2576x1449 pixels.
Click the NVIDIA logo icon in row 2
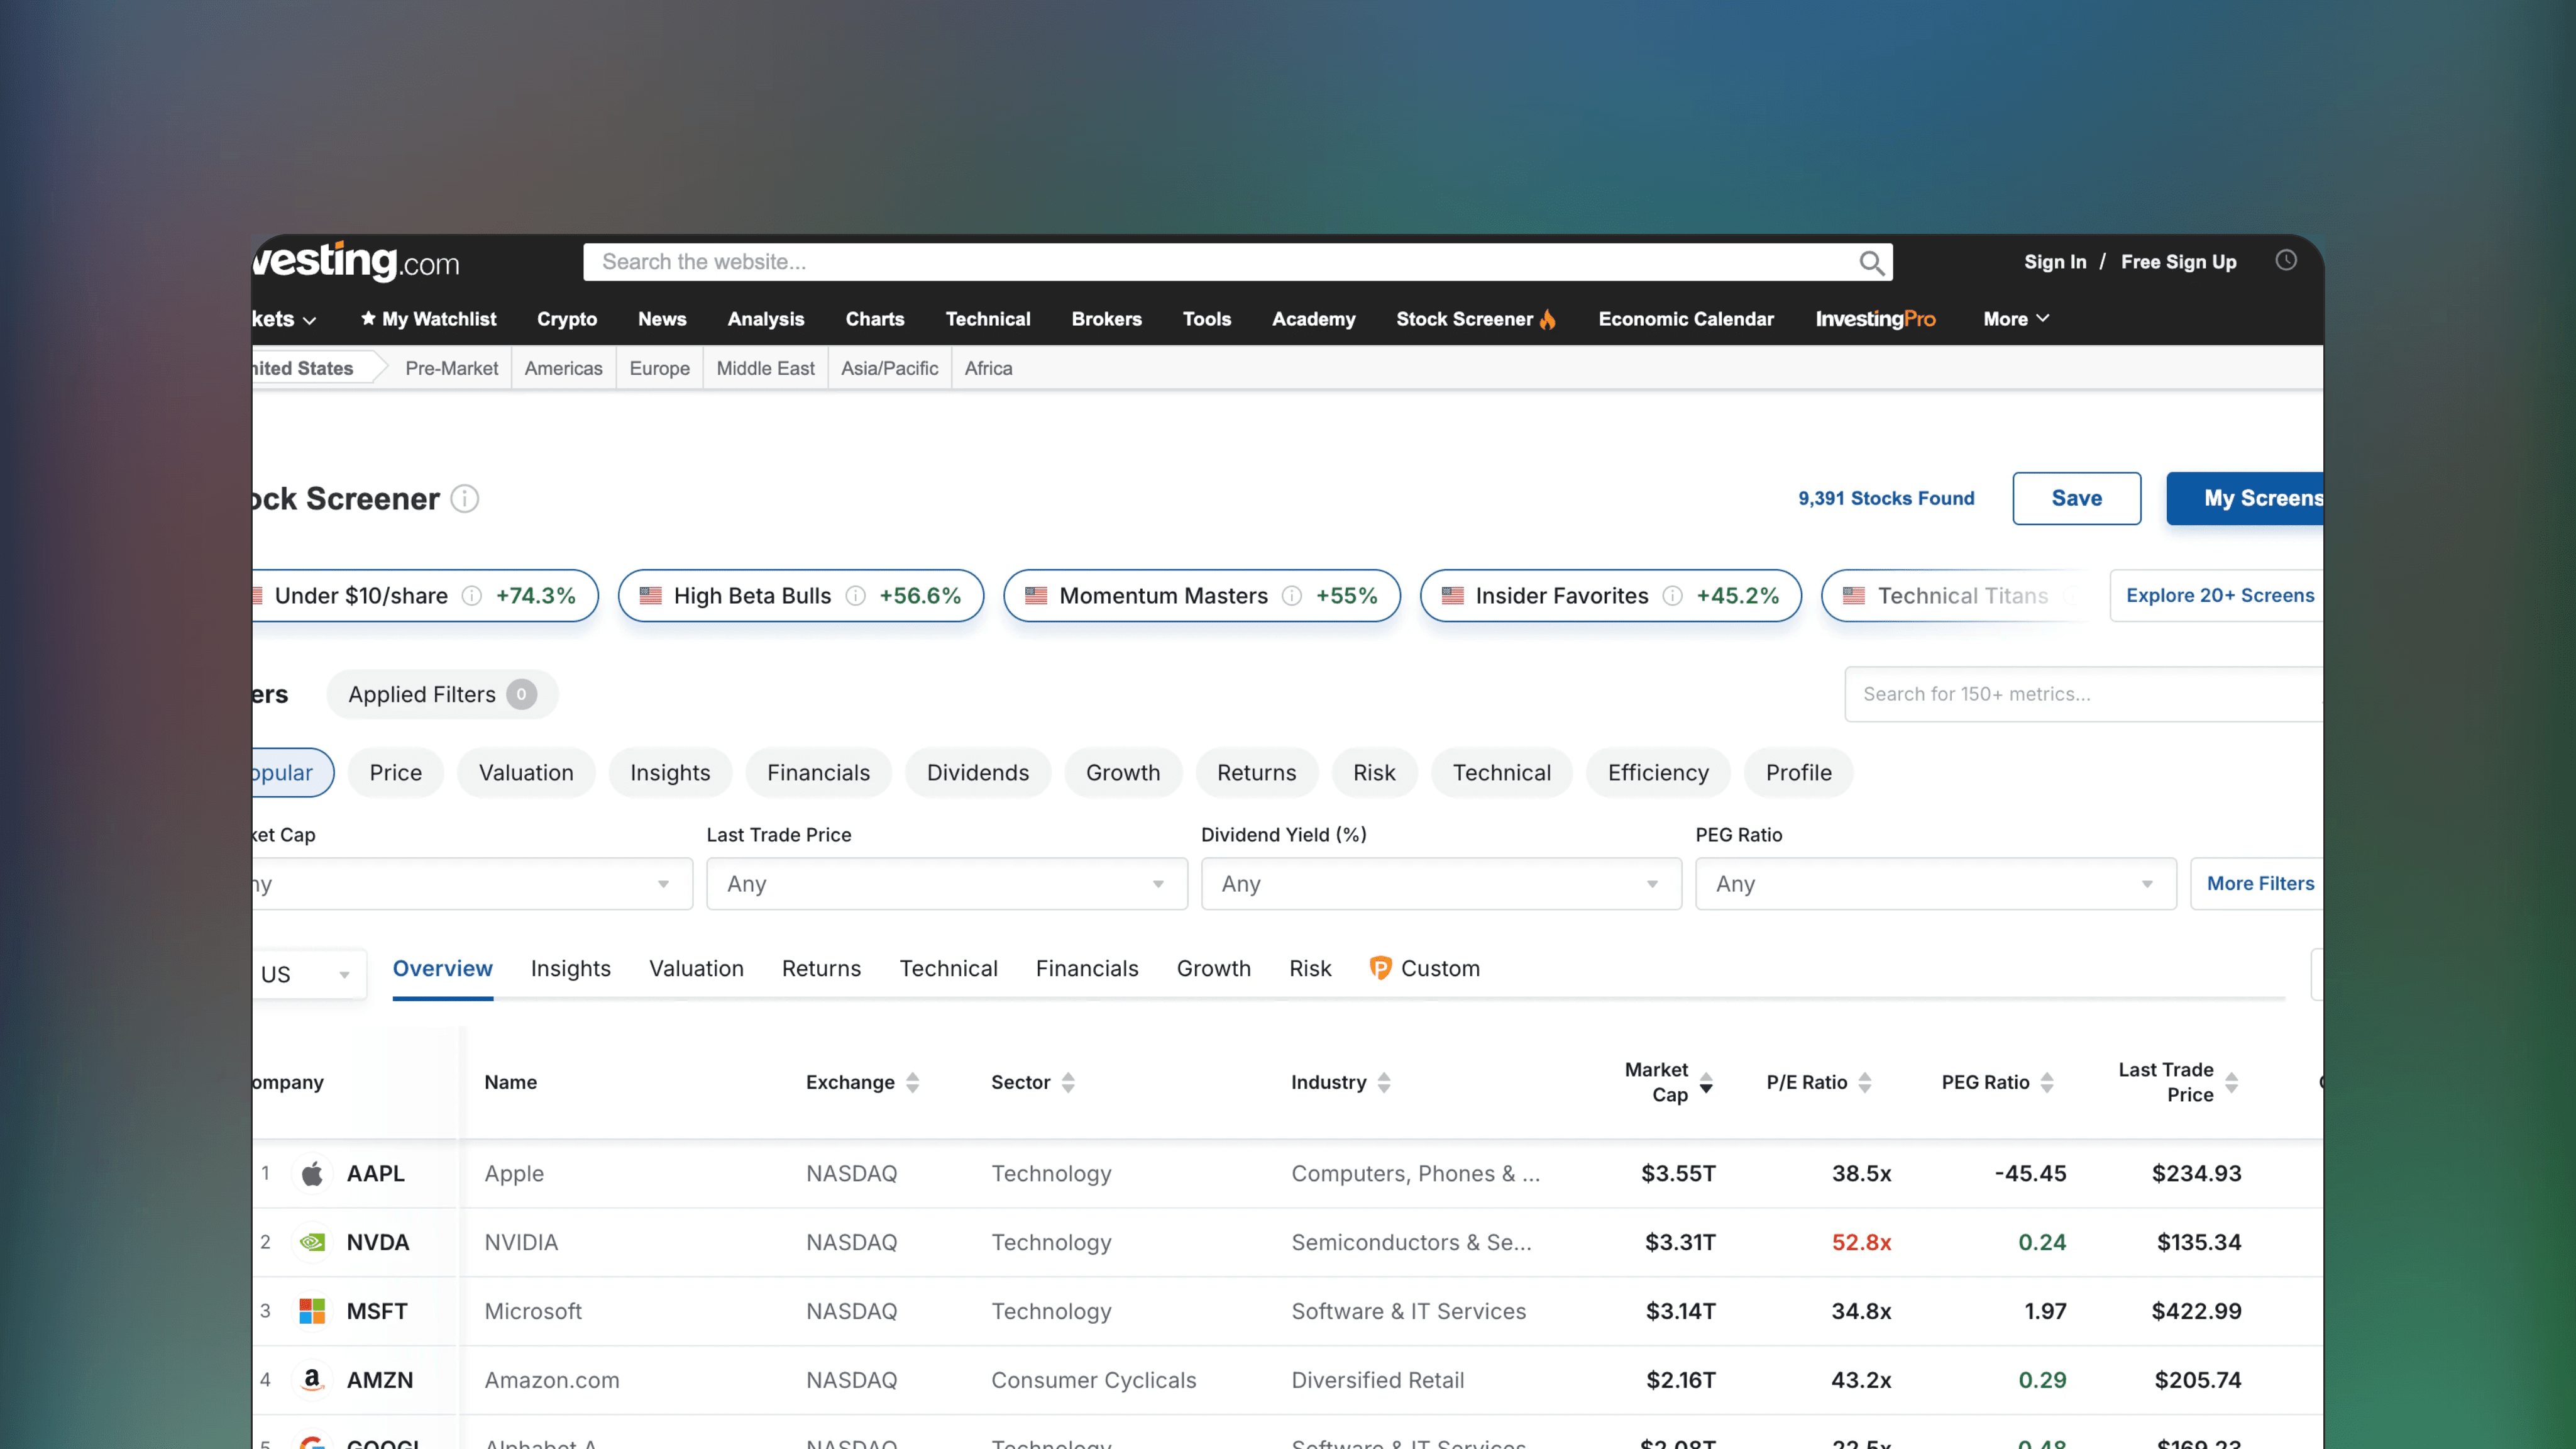point(312,1242)
